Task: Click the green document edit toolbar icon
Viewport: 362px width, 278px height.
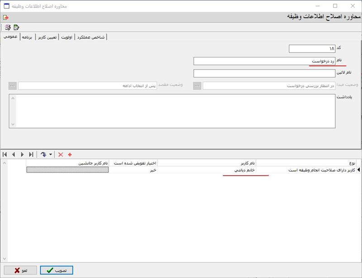Action: click(16, 27)
